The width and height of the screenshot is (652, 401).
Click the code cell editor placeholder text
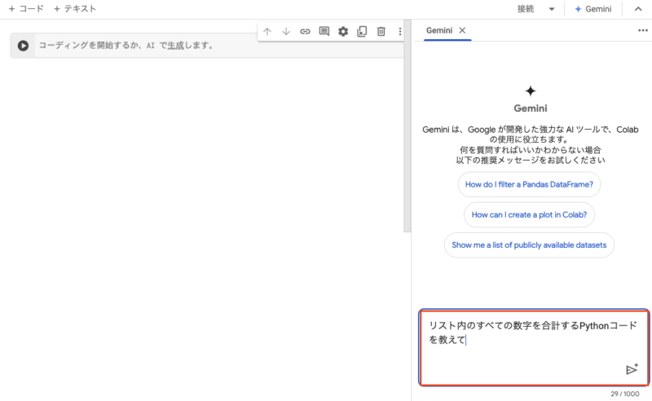click(126, 46)
